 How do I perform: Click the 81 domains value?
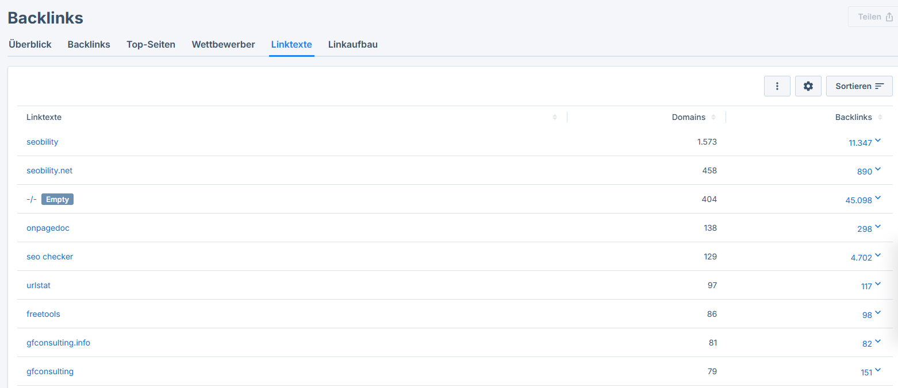pyautogui.click(x=713, y=343)
